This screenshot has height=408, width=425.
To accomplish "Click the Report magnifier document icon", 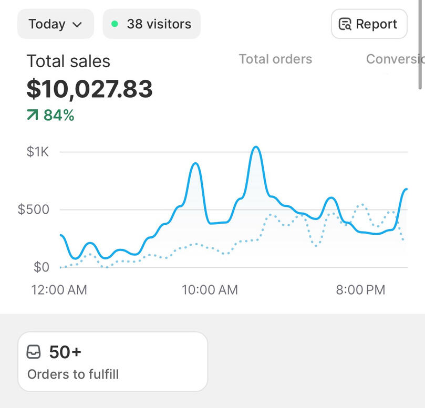I will point(345,24).
